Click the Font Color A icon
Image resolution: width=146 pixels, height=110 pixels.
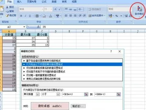tap(50, 16)
